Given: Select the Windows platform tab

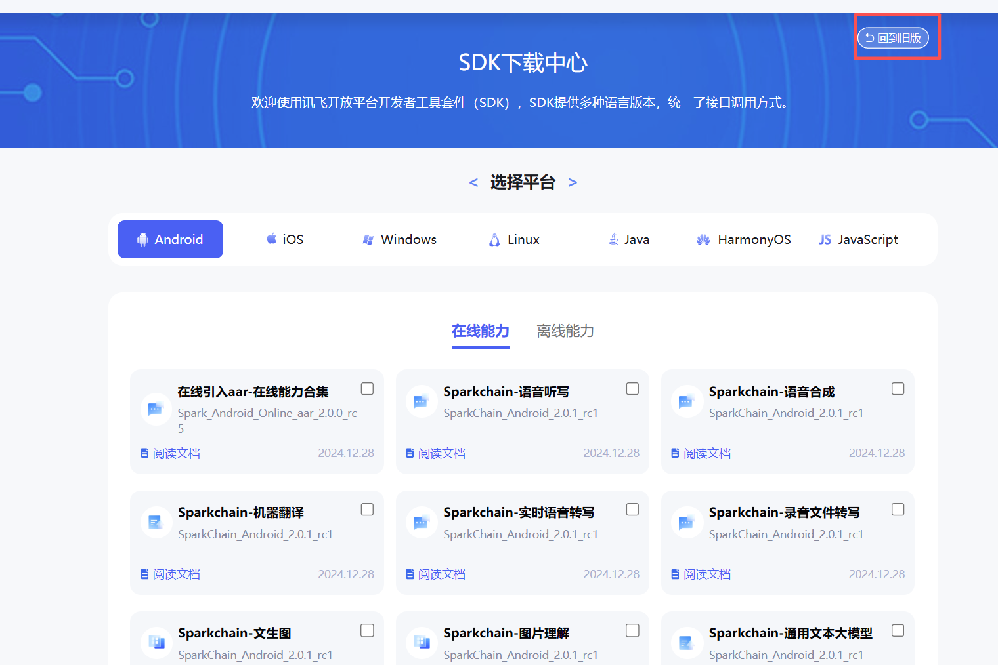Looking at the screenshot, I should pyautogui.click(x=399, y=239).
